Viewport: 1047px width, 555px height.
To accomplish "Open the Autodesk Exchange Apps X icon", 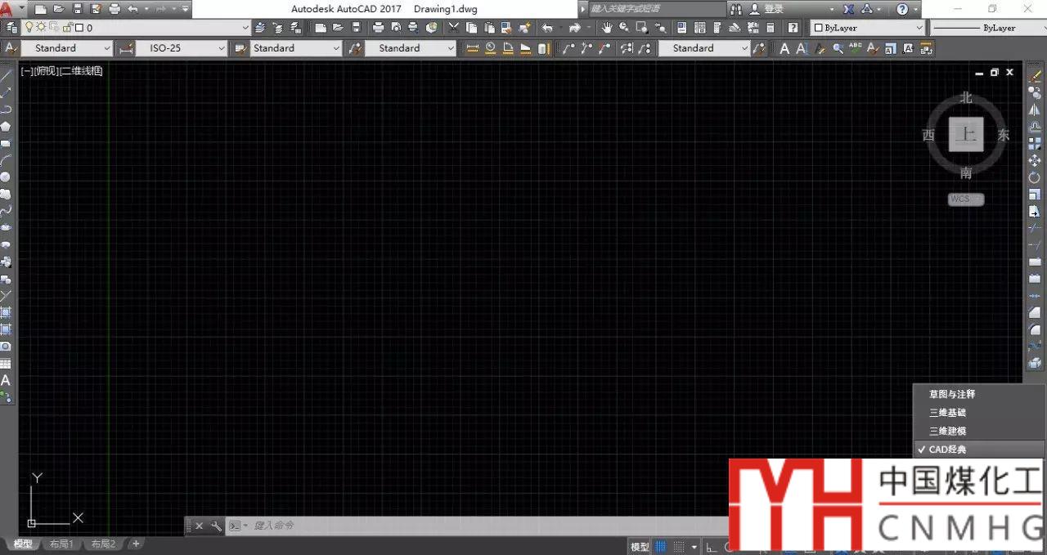I will (848, 9).
